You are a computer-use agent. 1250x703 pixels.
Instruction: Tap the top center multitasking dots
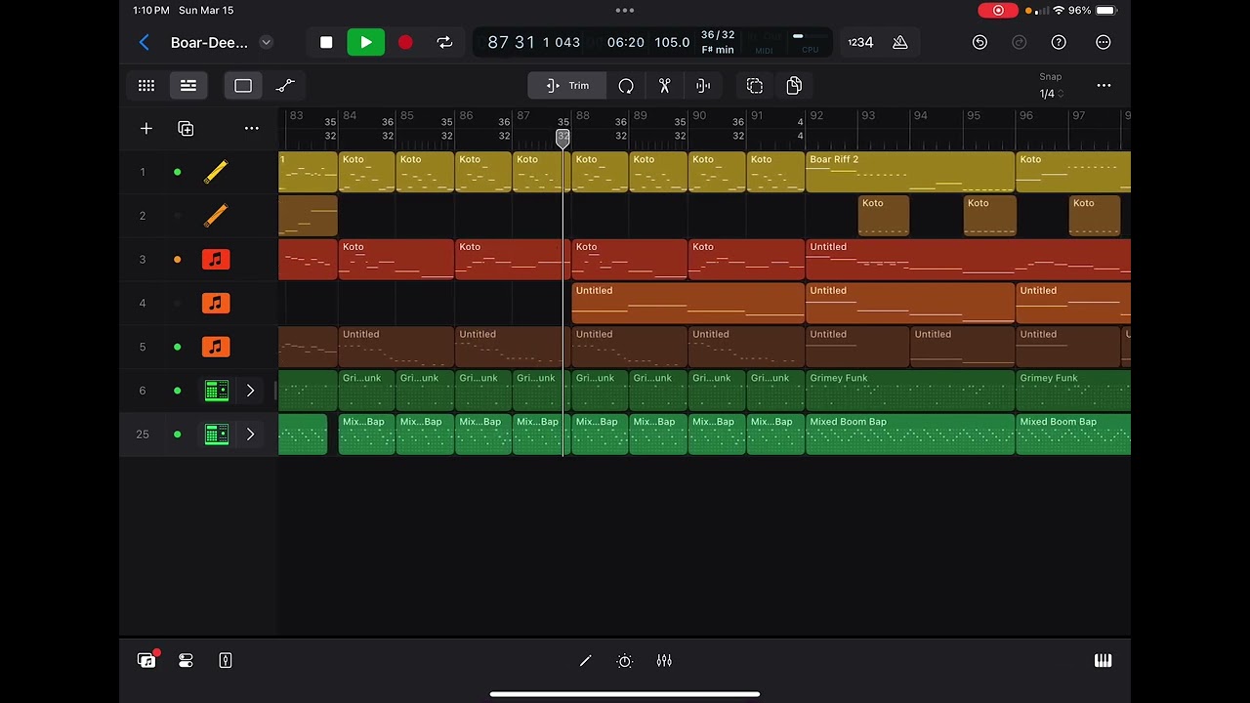coord(625,11)
